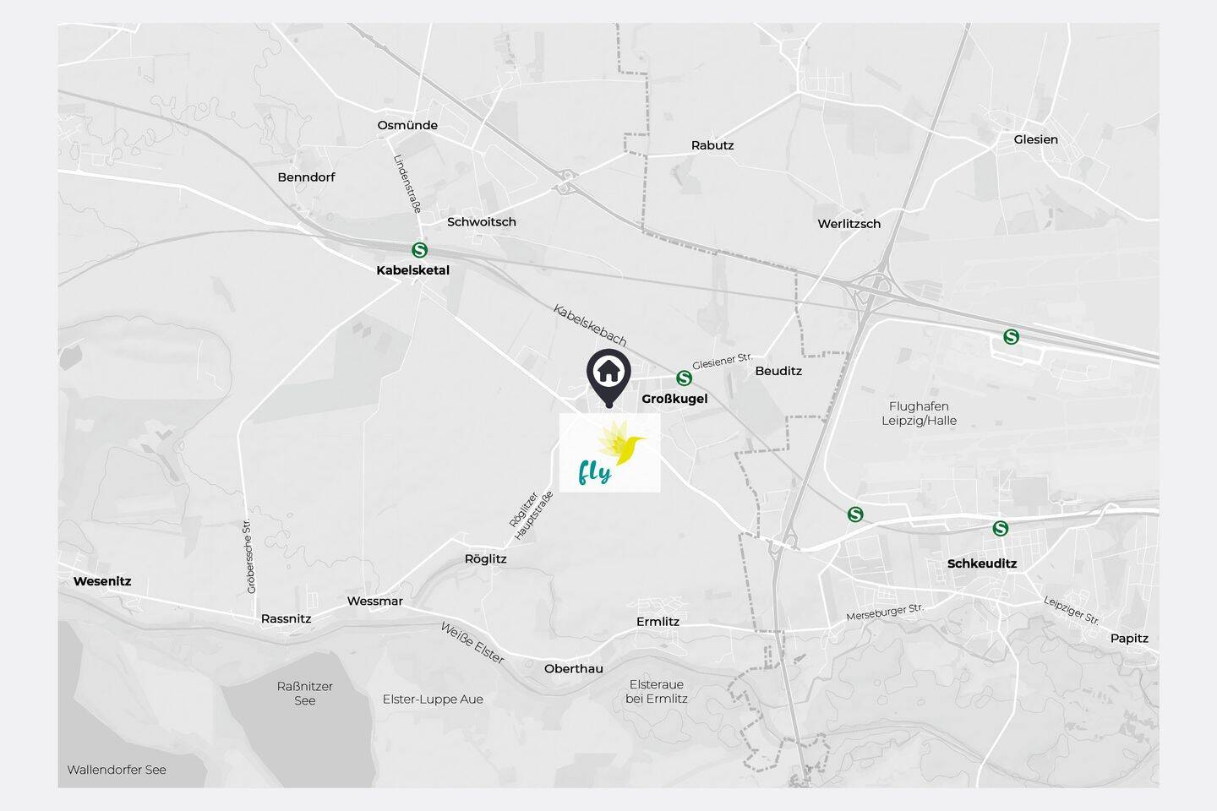Select the S-Bahn icon above Schkeuditz label
Image resolution: width=1217 pixels, height=811 pixels.
1001,528
